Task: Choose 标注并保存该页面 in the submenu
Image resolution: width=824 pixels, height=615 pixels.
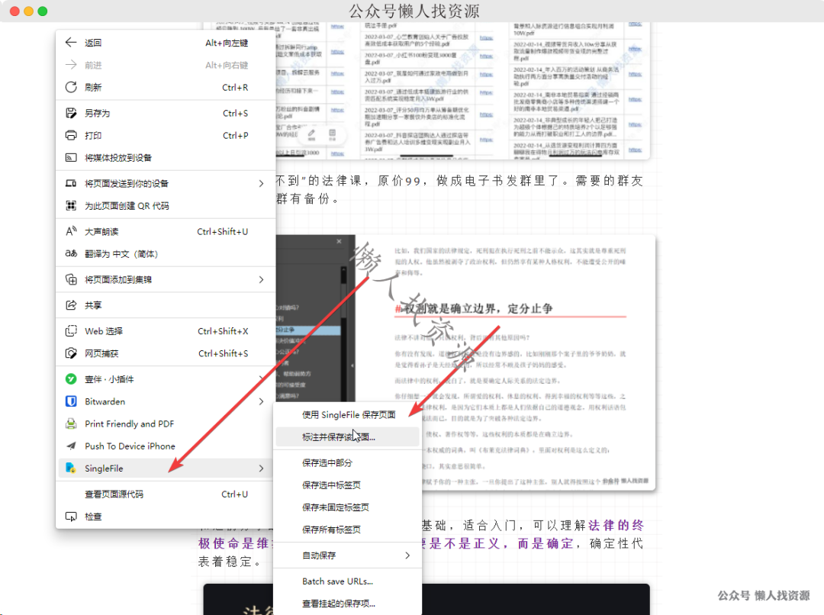Action: pyautogui.click(x=347, y=436)
